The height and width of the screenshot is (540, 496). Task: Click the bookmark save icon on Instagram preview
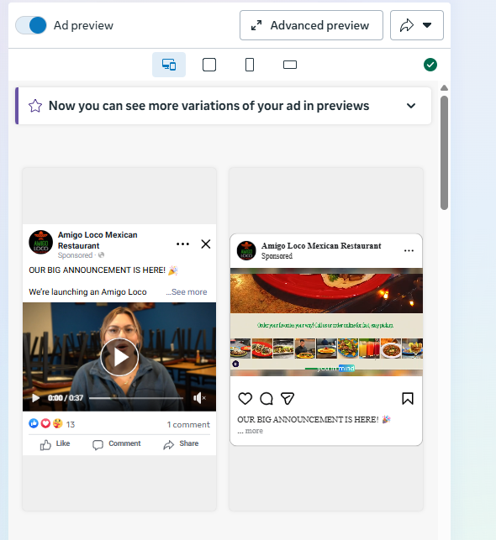click(x=408, y=398)
